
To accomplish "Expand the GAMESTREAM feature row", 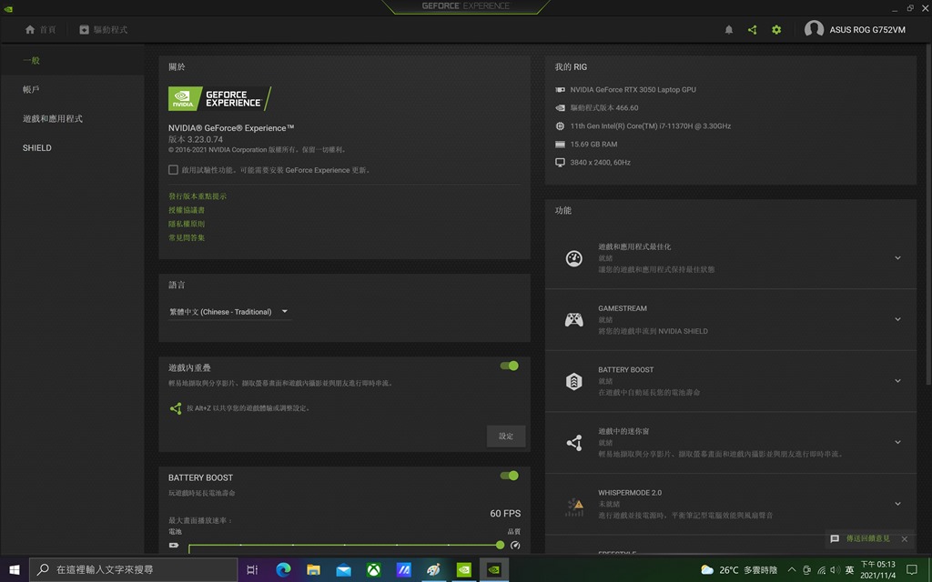I will pyautogui.click(x=897, y=319).
